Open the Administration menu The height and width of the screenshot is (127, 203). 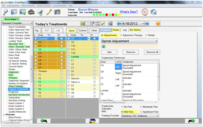[13, 6]
